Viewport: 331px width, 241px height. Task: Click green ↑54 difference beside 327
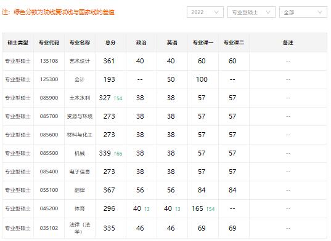pyautogui.click(x=118, y=98)
